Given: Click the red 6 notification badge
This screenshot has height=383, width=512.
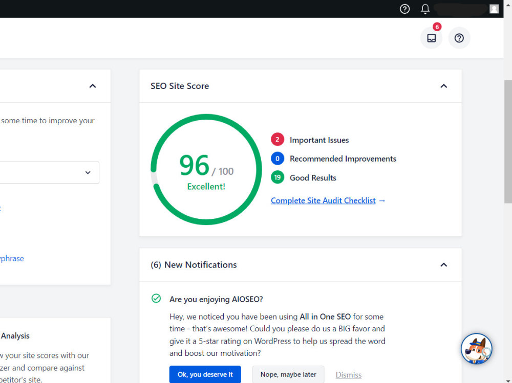Looking at the screenshot, I should (x=437, y=27).
